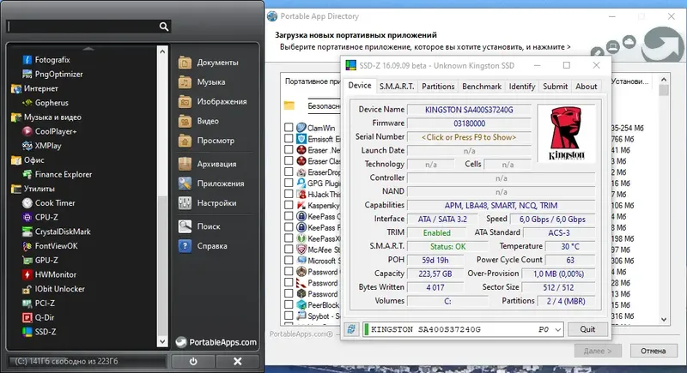This screenshot has height=373, width=687.
Task: Open PngOptimizer app icon
Action: coord(27,74)
